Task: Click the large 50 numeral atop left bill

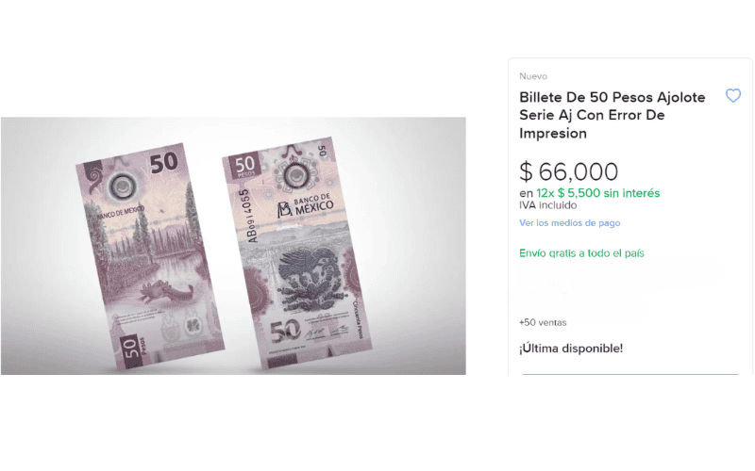Action: click(164, 163)
